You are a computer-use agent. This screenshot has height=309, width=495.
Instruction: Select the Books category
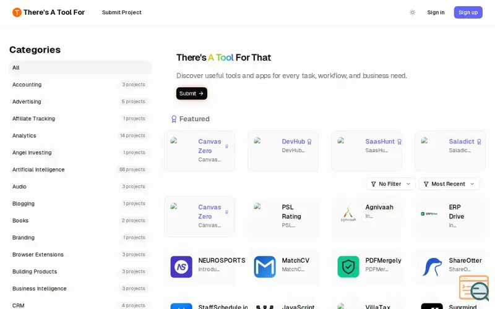(80, 221)
